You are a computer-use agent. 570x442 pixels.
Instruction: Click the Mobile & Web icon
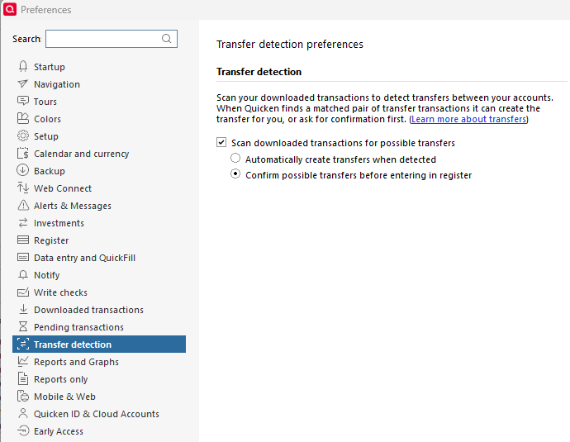click(23, 397)
